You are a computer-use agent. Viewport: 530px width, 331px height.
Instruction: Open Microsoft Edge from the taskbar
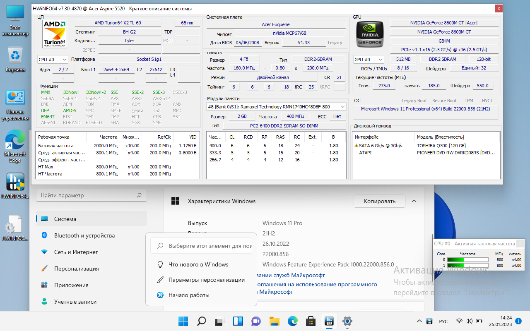tap(292, 321)
